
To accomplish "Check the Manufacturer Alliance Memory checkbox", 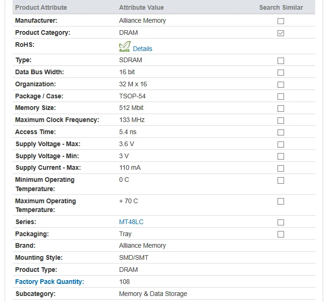I will 280,21.
